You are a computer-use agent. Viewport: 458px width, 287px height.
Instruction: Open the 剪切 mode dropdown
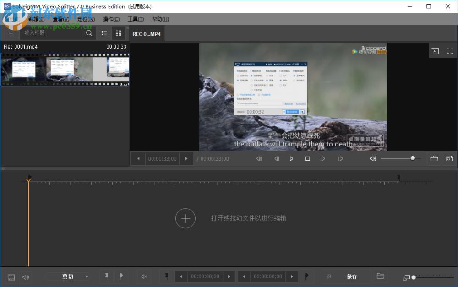click(x=68, y=276)
